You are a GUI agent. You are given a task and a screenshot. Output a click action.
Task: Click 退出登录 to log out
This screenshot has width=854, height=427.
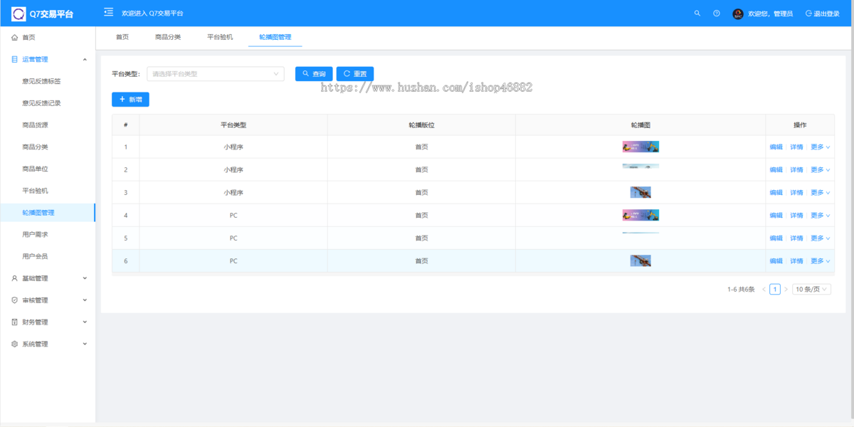[x=823, y=14]
